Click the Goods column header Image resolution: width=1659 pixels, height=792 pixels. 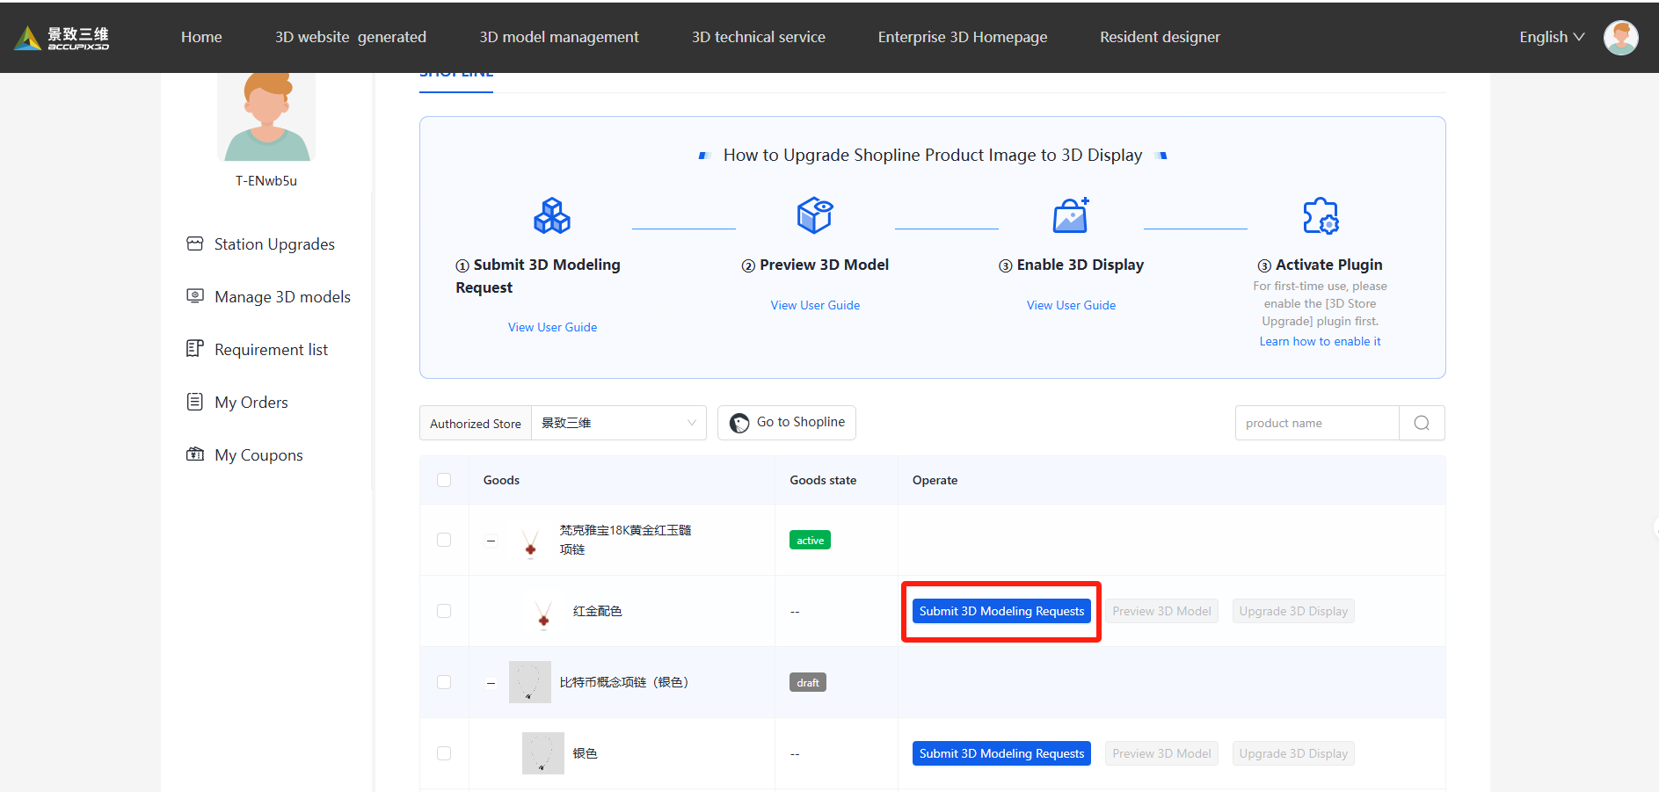501,480
